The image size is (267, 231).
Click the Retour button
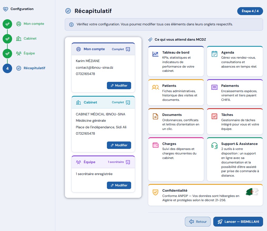pyautogui.click(x=197, y=221)
